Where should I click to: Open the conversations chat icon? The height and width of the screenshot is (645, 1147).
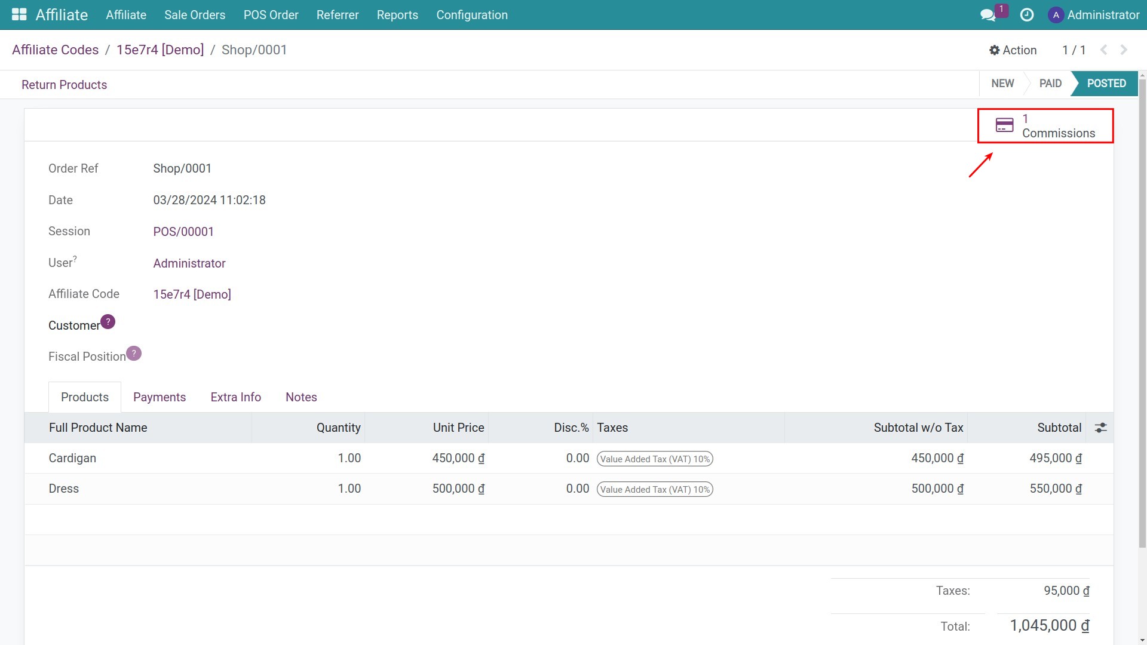[988, 15]
